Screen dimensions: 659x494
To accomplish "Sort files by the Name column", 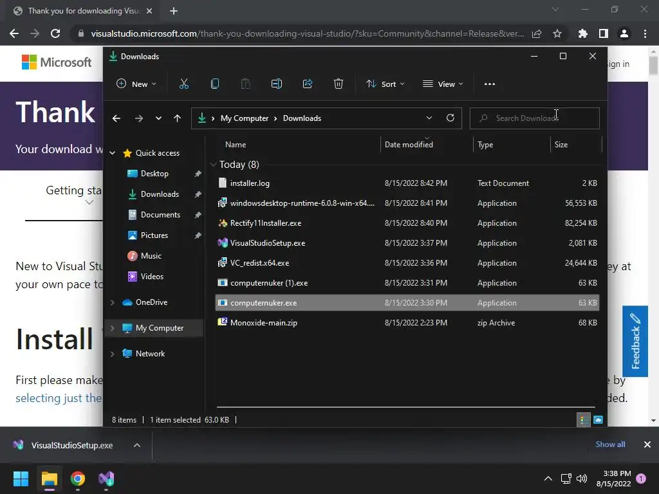I will click(236, 145).
